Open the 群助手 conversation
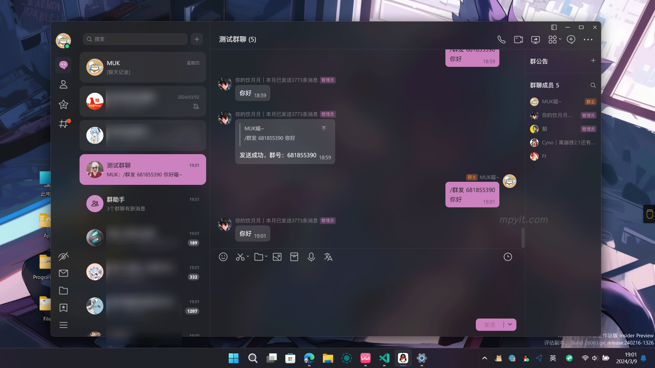Viewport: 655px width, 368px height. [143, 204]
